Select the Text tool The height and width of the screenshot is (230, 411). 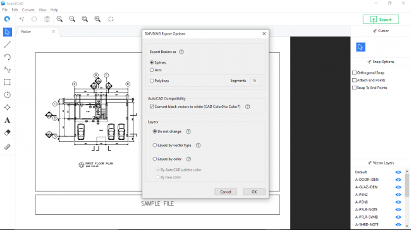pos(8,120)
